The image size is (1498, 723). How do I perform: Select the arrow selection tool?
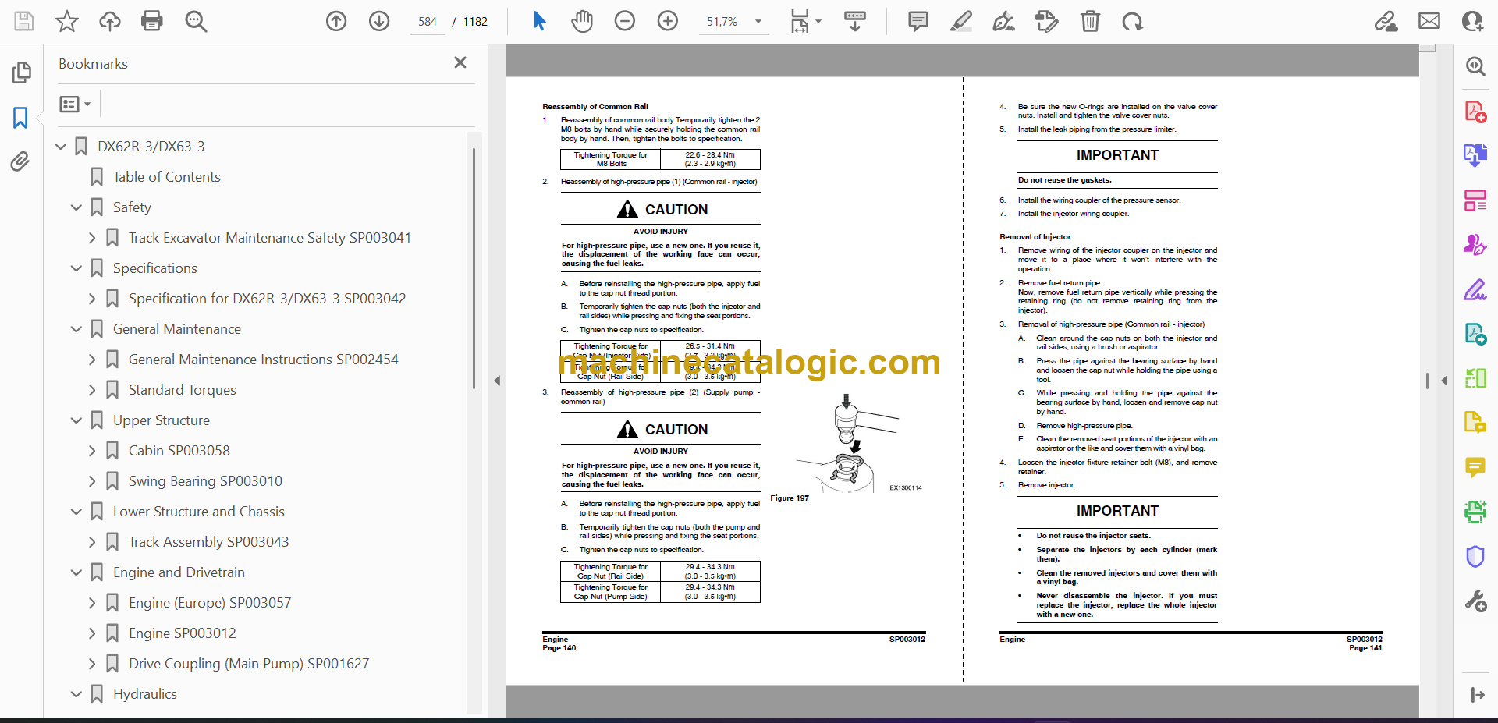[539, 21]
